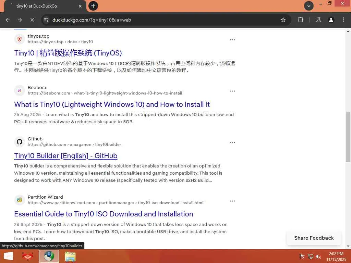Select the tiny10 at DuckDuckGo tab
Image resolution: width=351 pixels, height=263 pixels.
[x=45, y=6]
